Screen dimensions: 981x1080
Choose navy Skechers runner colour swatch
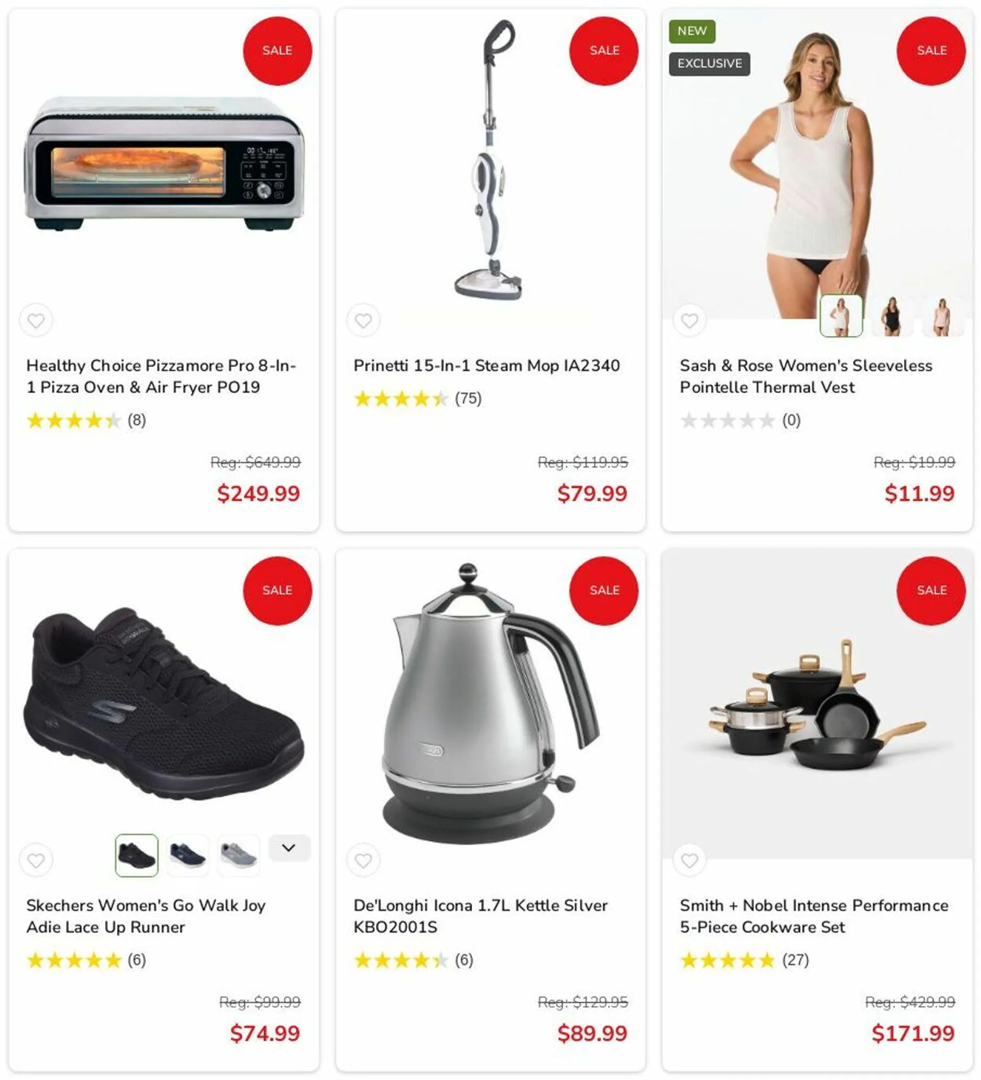point(188,855)
